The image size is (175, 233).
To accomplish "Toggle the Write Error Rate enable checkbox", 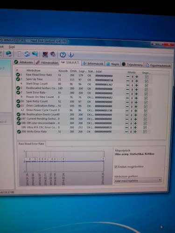I will pos(145,132).
